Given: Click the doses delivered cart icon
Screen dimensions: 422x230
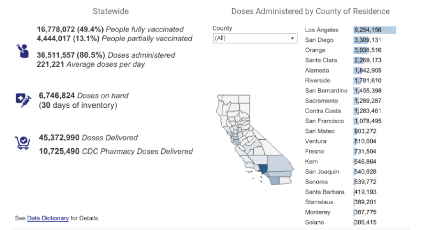Looking at the screenshot, I should tap(22, 143).
